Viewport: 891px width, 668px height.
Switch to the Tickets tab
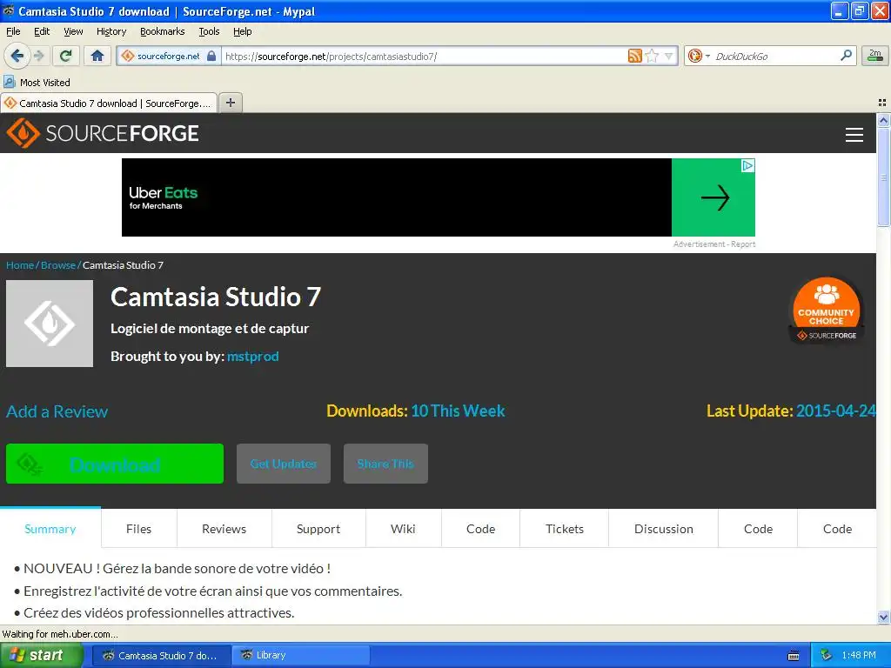coord(564,528)
